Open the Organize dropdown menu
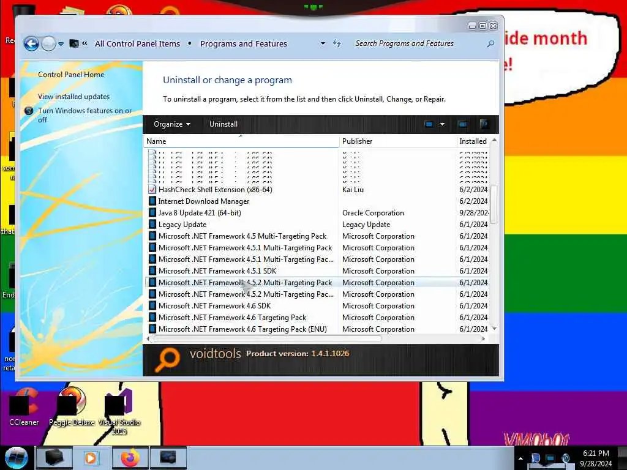Viewport: 627px width, 470px height. (x=172, y=124)
